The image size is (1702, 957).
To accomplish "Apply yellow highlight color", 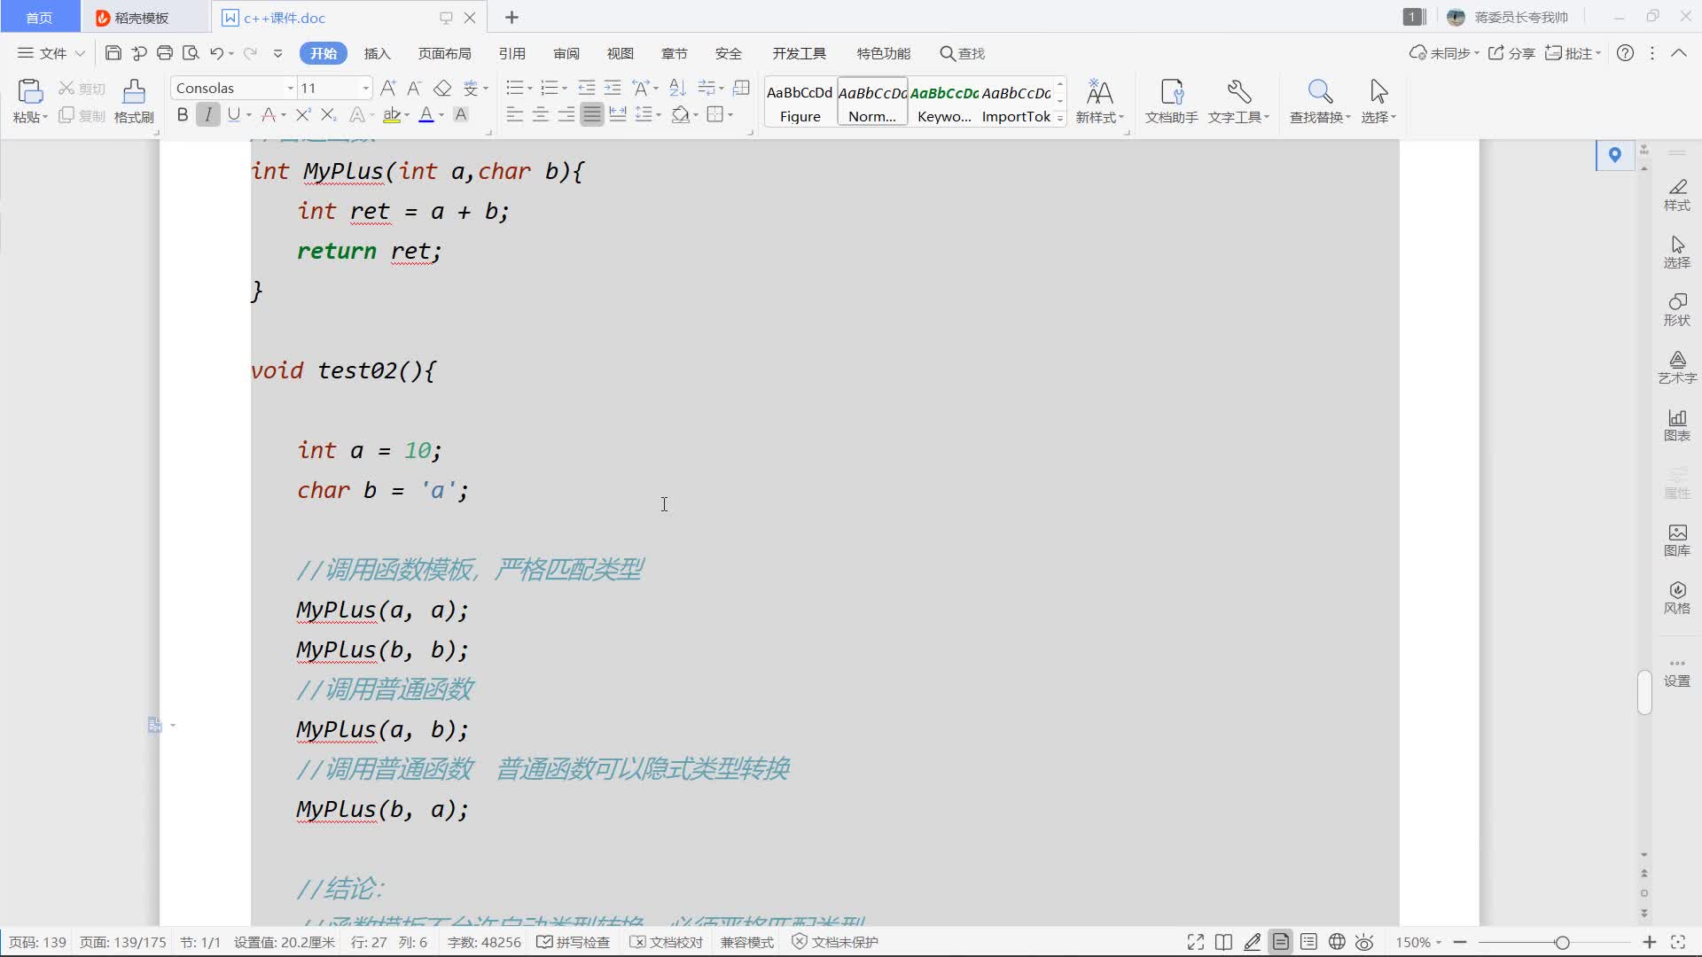I will point(392,114).
